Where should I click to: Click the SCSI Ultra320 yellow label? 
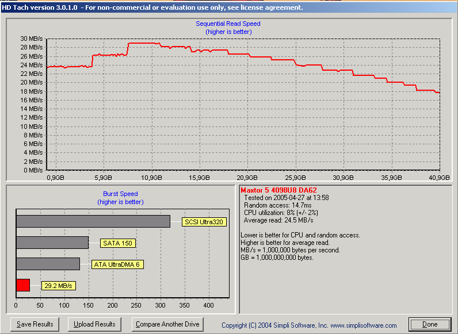(x=203, y=222)
